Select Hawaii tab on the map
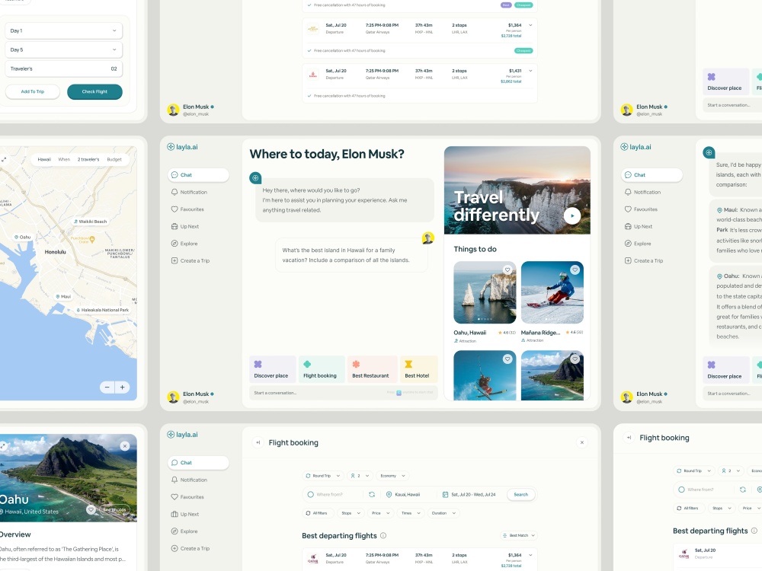Viewport: 762px width, 571px height. (x=44, y=159)
